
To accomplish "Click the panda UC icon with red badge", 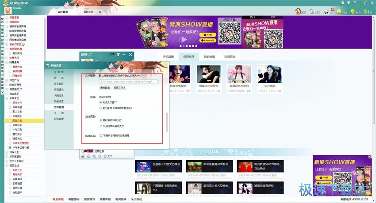I will tap(326, 11).
